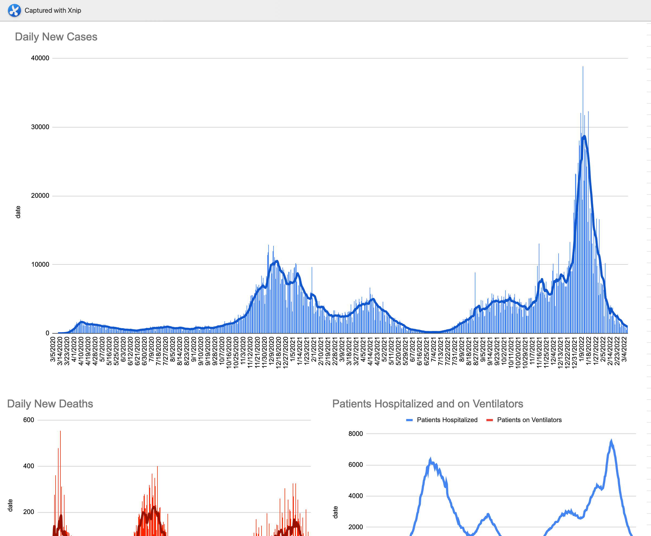Click the 6000 y-axis label on hospitalized chart
The height and width of the screenshot is (536, 651).
click(x=355, y=465)
